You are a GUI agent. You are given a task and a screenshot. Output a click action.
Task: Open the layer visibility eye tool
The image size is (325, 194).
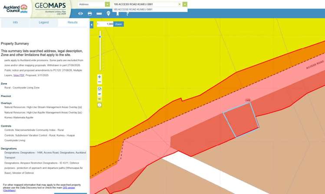(80, 13)
